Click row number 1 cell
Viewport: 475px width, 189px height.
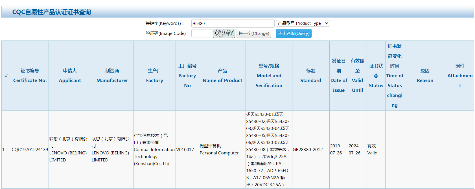6,149
